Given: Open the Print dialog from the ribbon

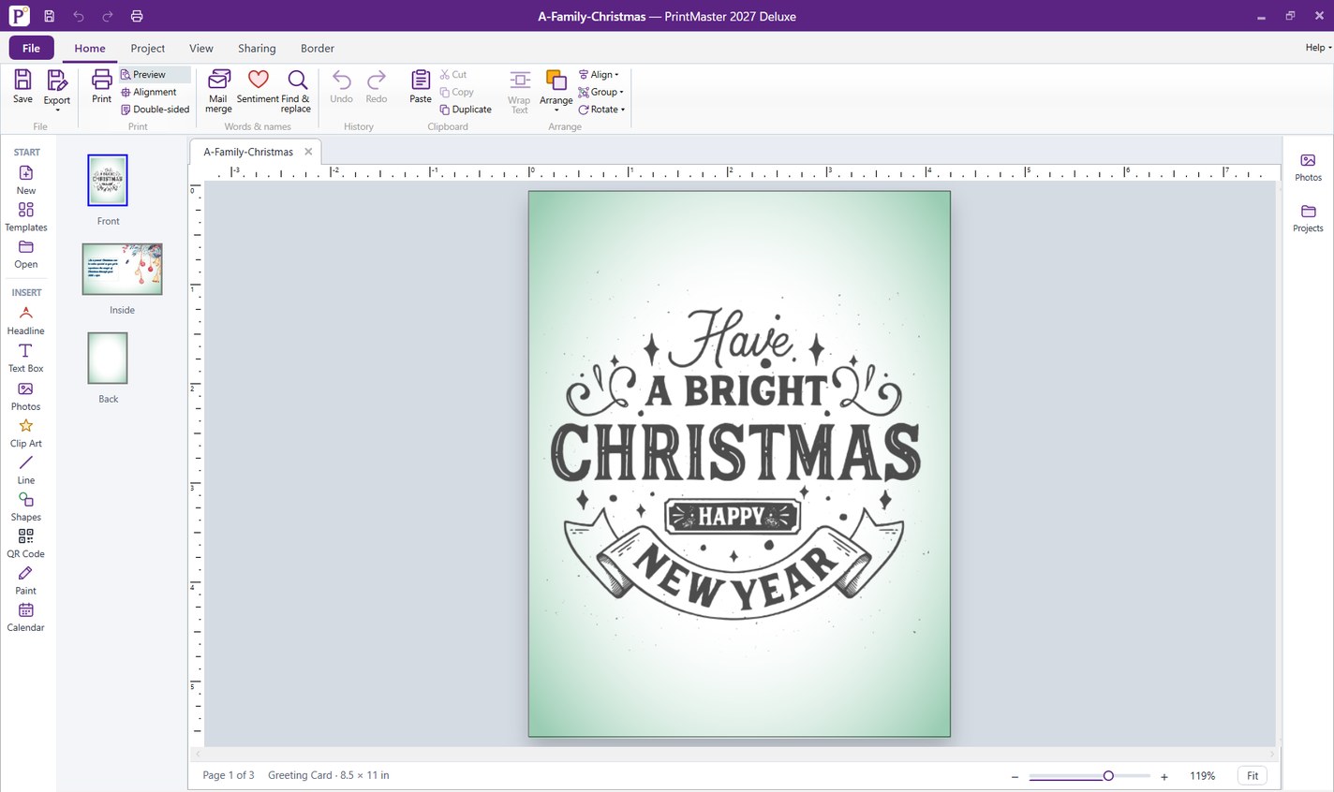Looking at the screenshot, I should 101,86.
